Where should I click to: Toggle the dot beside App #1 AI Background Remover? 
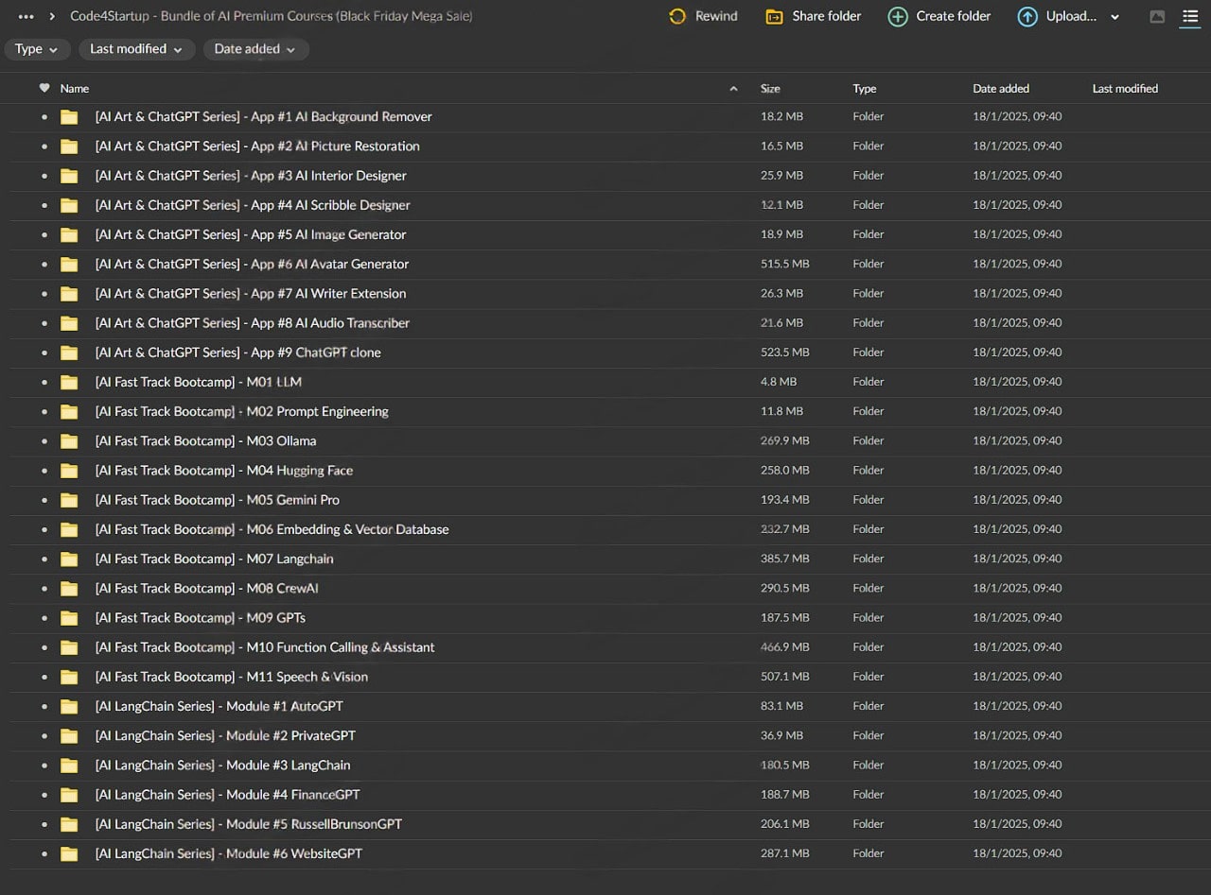point(44,117)
